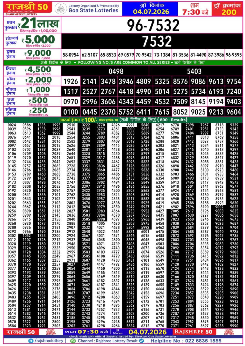Screen dimensions: 245x346
Task: Click the Telegram icon beside /rajshreelottery
Action: pyautogui.click(x=31, y=341)
